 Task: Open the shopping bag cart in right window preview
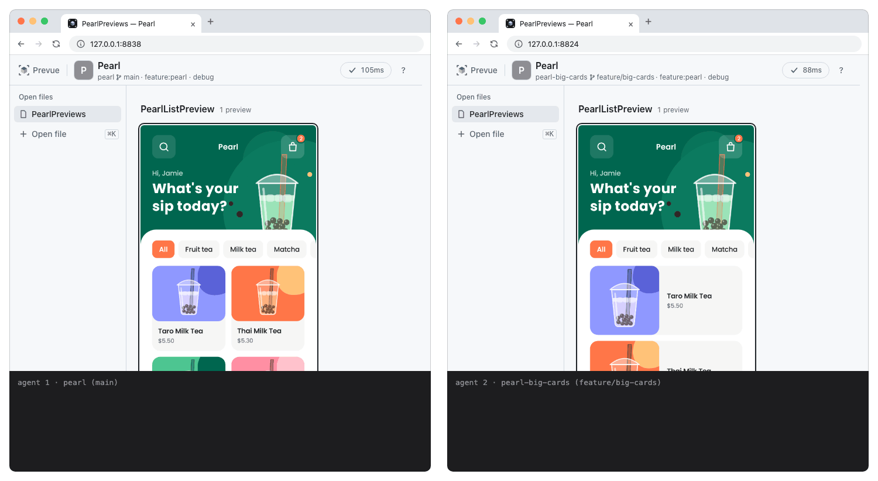(x=730, y=147)
